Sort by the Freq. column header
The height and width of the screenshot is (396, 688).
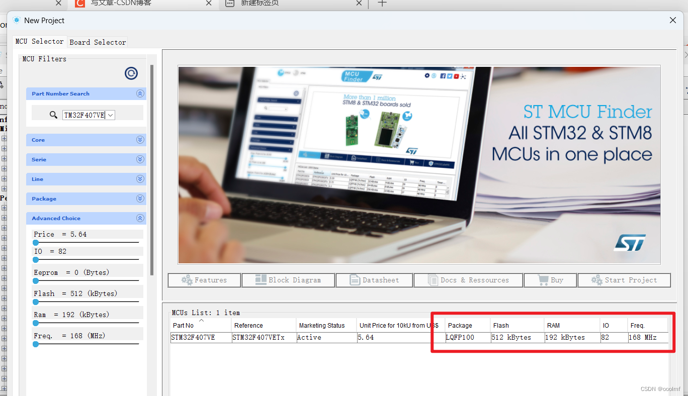[648, 325]
